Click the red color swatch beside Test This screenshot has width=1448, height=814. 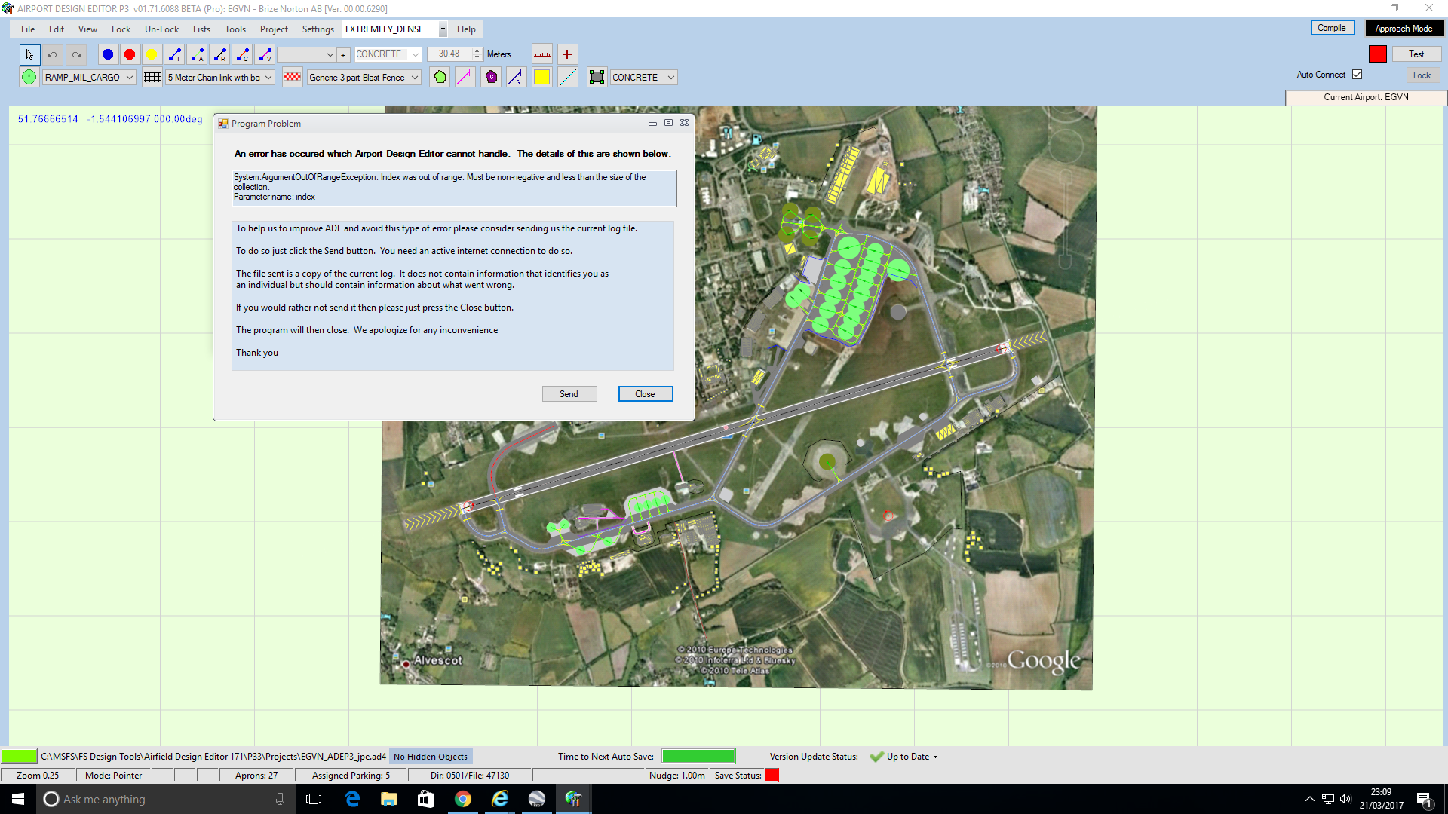[1377, 54]
